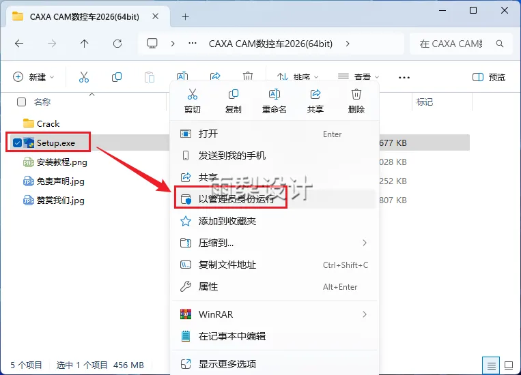The width and height of the screenshot is (521, 375).
Task: Go back with the left arrow button
Action: click(x=19, y=44)
